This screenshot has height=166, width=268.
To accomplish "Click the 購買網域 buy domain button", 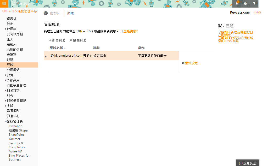I will [x=78, y=40].
